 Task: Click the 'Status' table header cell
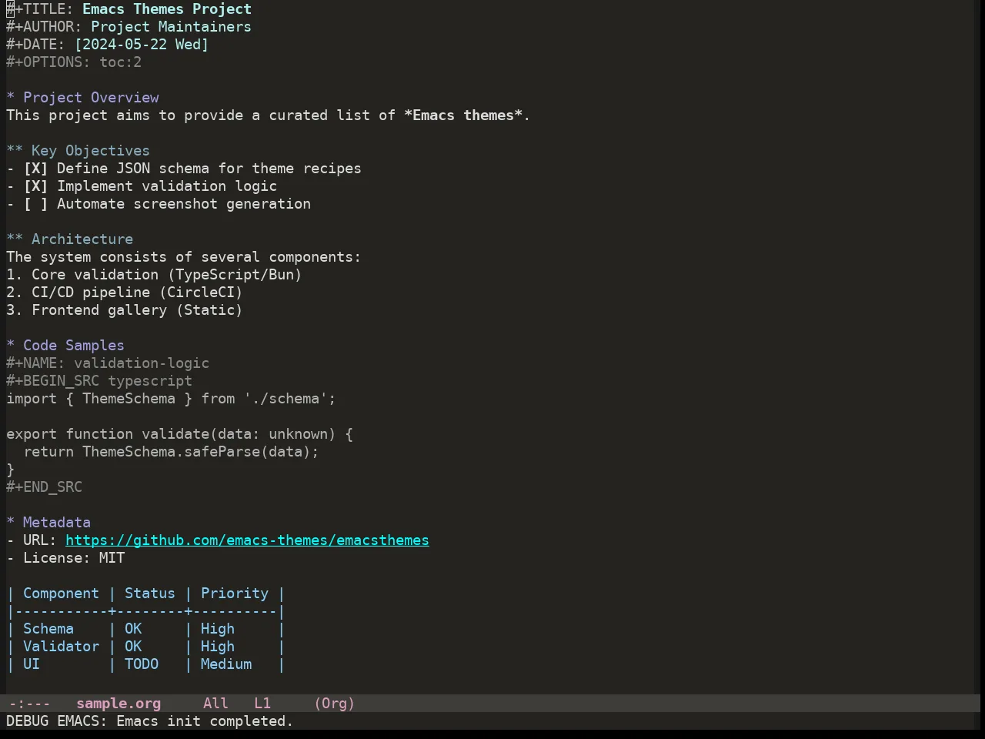coord(150,594)
